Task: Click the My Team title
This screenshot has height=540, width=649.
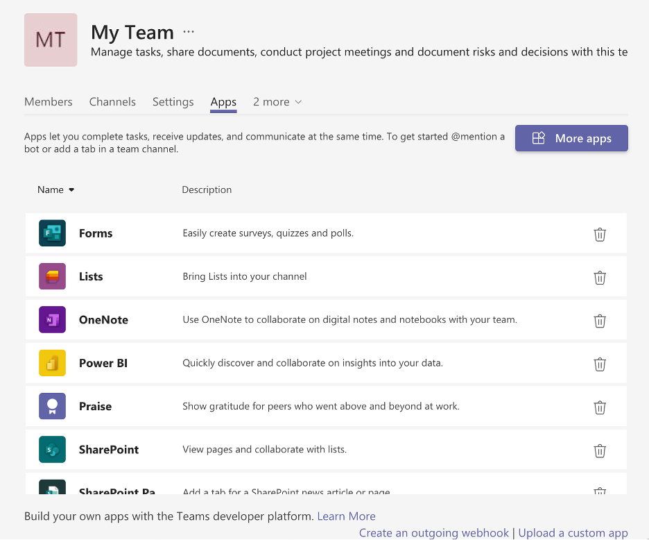Action: 132,33
